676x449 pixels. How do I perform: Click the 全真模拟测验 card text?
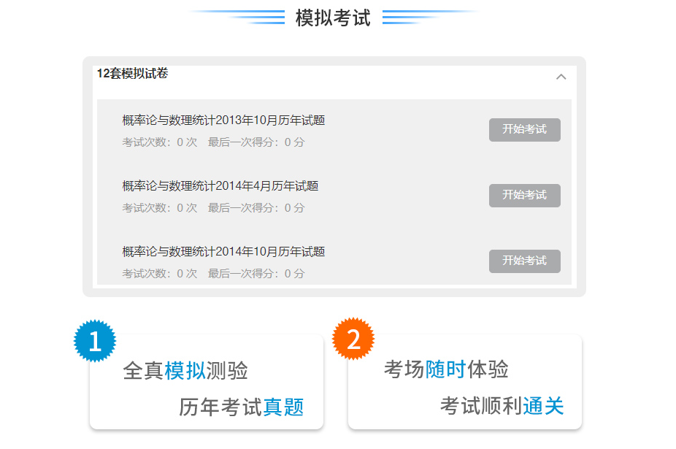185,370
